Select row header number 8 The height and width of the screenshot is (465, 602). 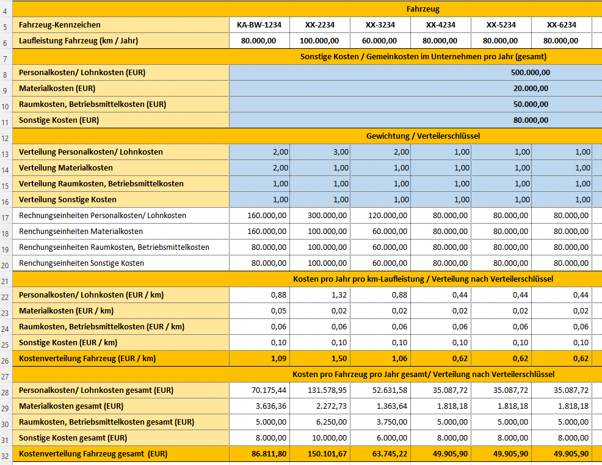[x=5, y=73]
